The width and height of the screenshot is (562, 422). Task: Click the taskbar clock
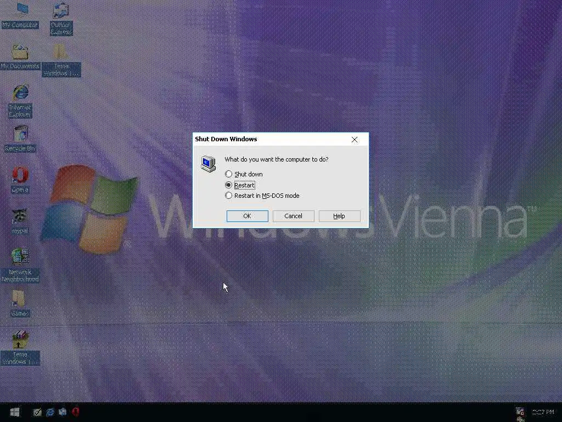pyautogui.click(x=543, y=412)
